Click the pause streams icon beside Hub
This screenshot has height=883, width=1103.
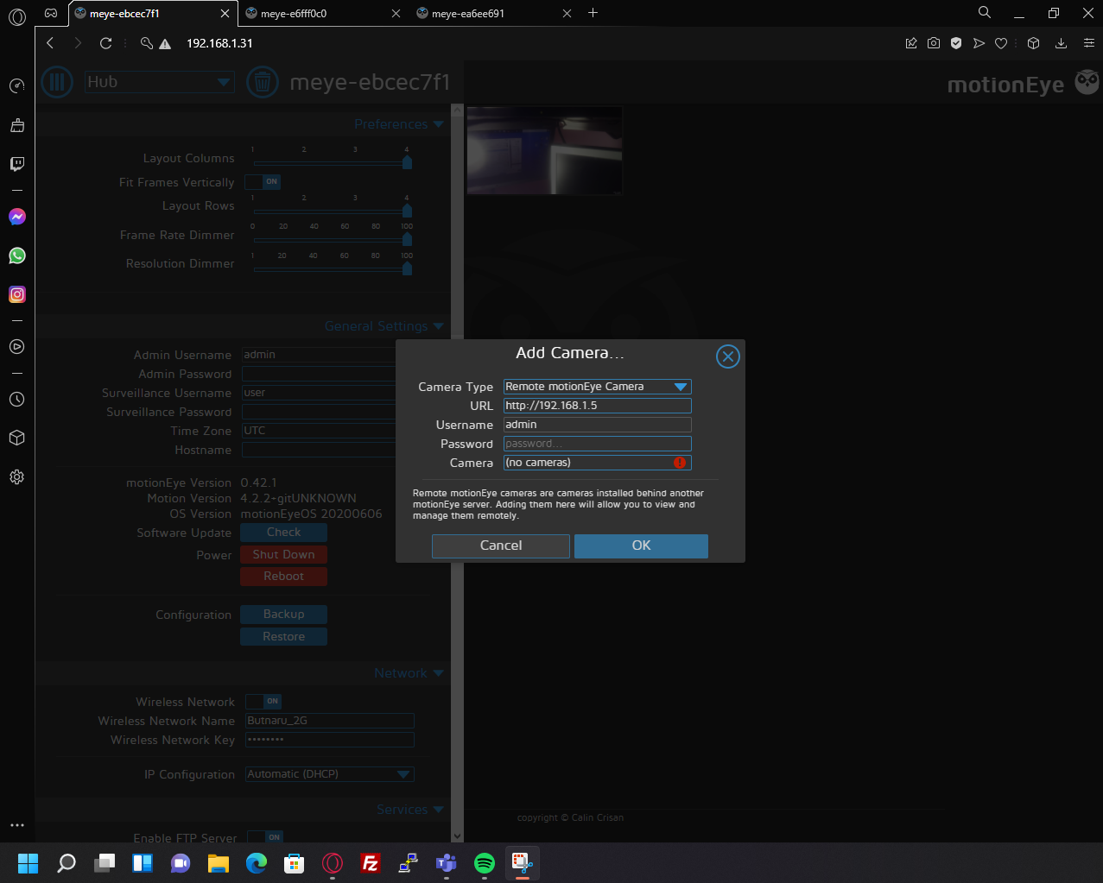point(56,81)
